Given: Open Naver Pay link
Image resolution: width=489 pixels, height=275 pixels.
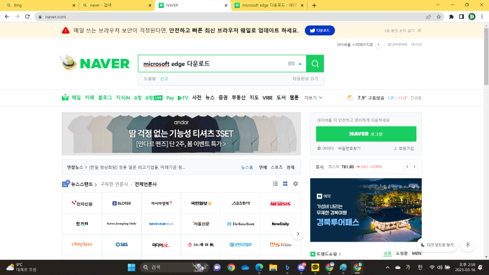Looking at the screenshot, I should pos(170,98).
